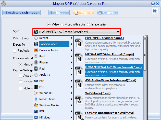The width and height of the screenshot is (161, 120).
Task: Go to step 3 Convert
Action: [107, 12]
